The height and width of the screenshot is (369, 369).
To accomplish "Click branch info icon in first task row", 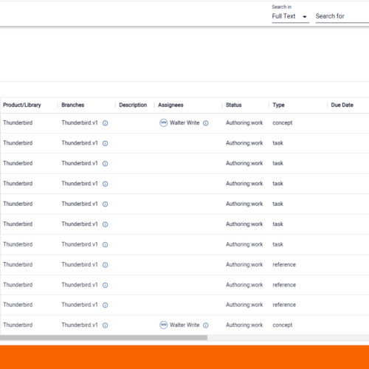I will (x=105, y=143).
